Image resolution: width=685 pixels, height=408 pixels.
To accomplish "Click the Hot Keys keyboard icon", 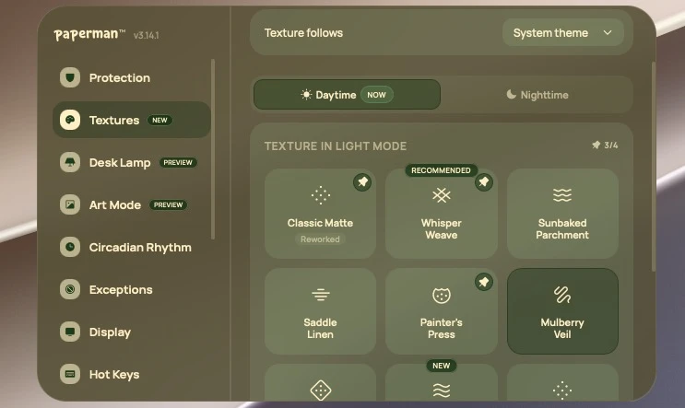I will coord(70,374).
